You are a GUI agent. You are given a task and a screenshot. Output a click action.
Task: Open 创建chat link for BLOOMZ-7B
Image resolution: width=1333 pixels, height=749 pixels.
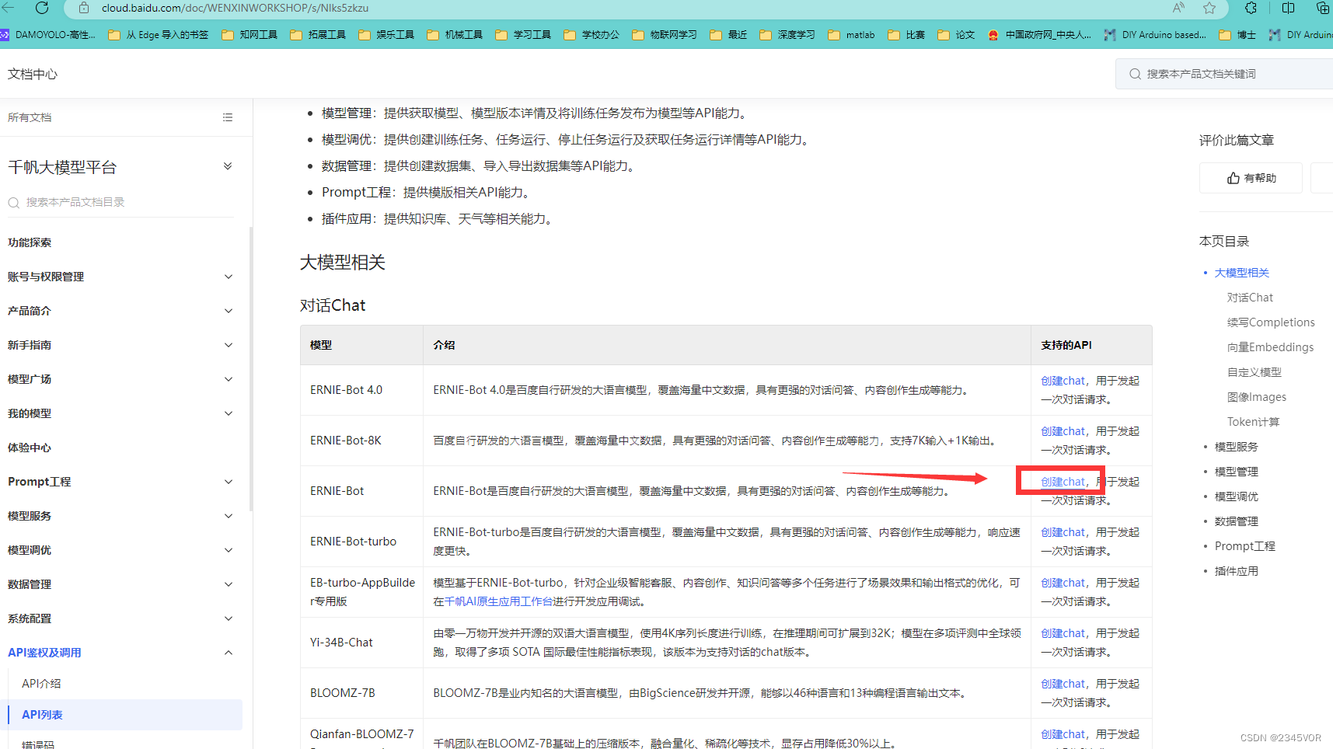pyautogui.click(x=1063, y=684)
